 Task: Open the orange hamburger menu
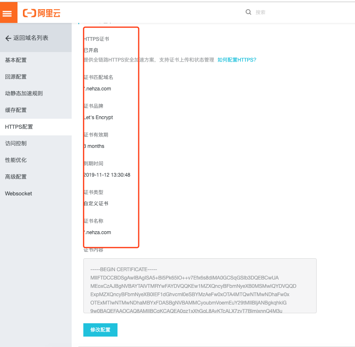click(9, 12)
